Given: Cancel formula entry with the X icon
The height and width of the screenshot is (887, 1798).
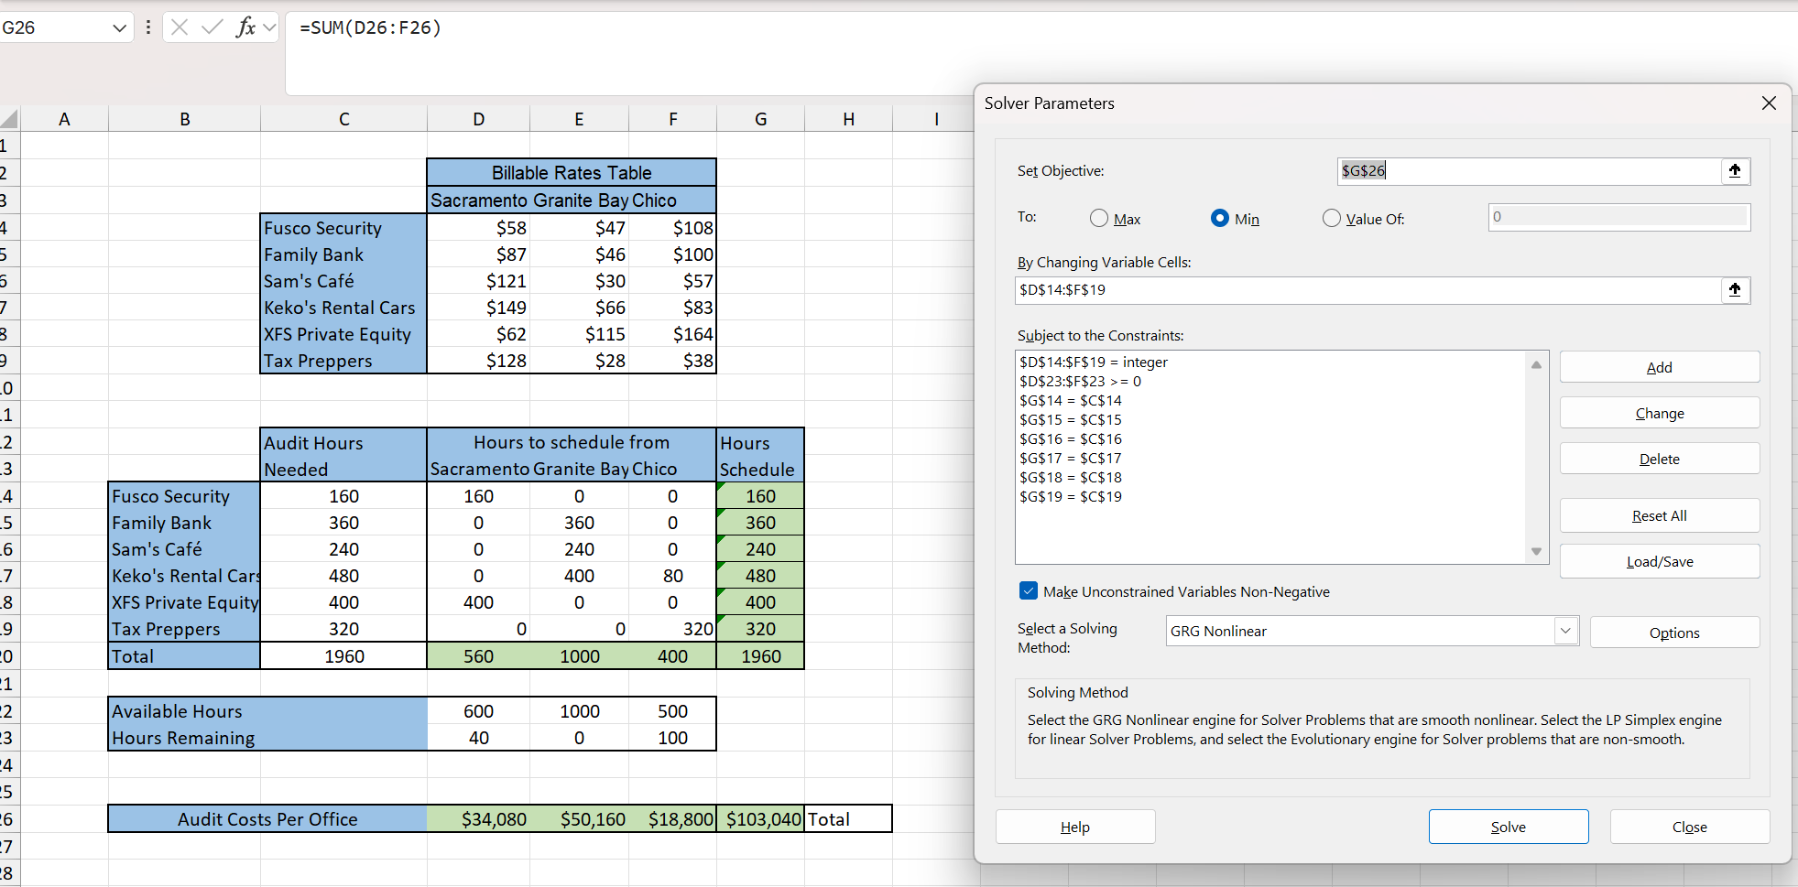Looking at the screenshot, I should click(180, 27).
